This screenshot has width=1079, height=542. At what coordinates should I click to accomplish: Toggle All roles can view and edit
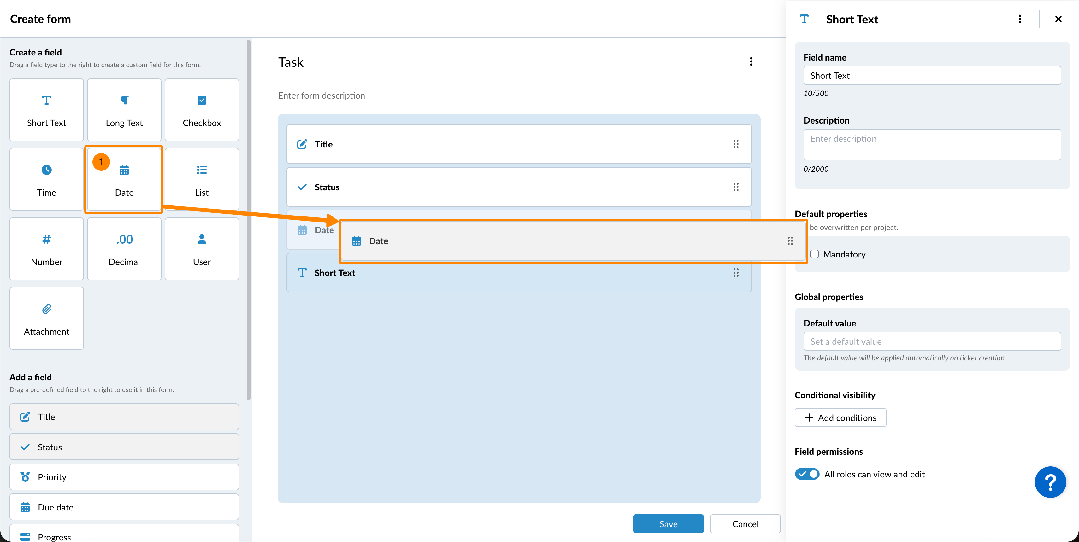(x=807, y=474)
